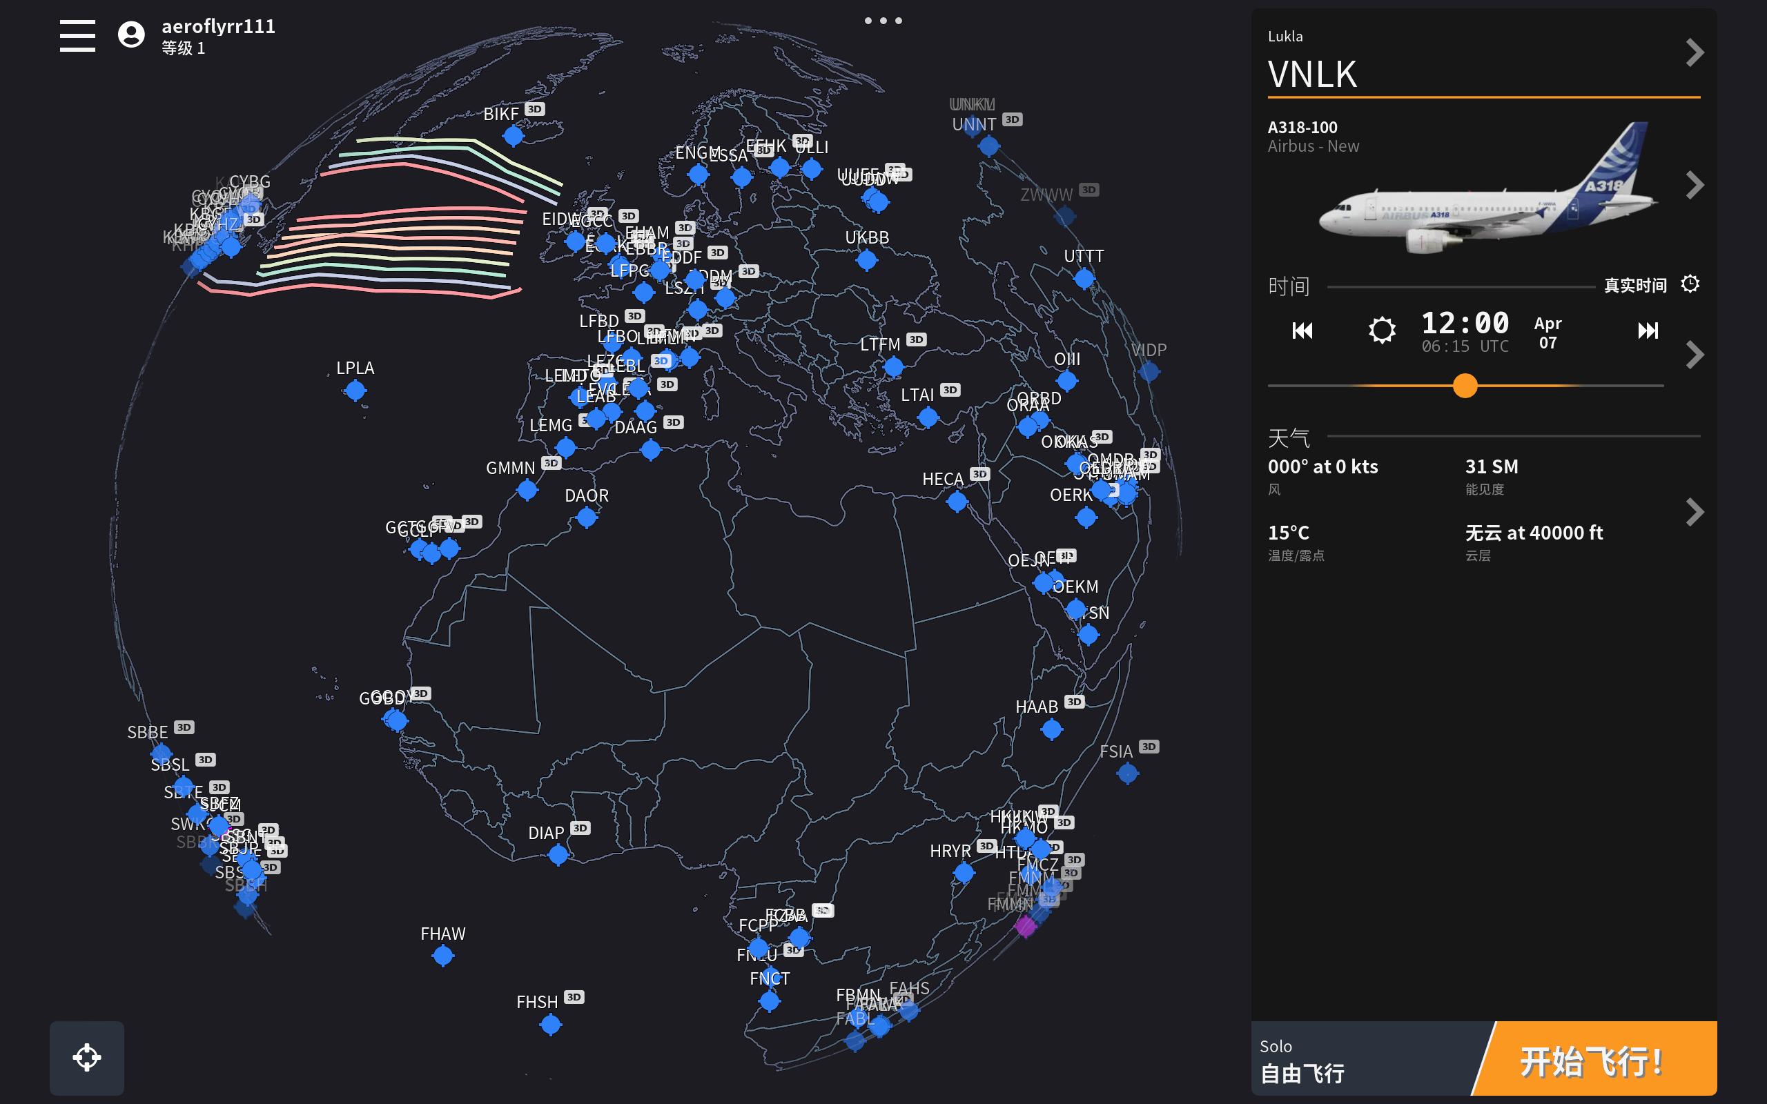1767x1104 pixels.
Task: Skip time backward with rewind icon
Action: [1302, 331]
